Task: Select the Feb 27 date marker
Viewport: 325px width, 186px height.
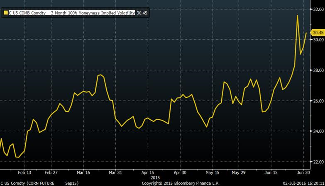Action: pyautogui.click(x=51, y=172)
